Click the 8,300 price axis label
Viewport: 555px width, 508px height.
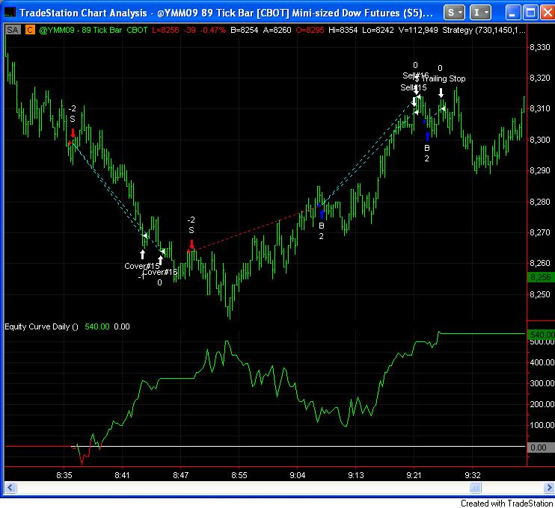pos(540,140)
